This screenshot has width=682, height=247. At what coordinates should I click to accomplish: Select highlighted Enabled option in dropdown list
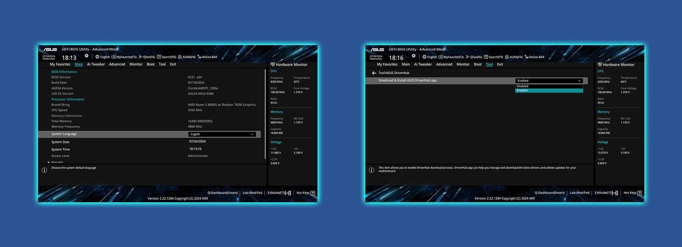[x=549, y=90]
